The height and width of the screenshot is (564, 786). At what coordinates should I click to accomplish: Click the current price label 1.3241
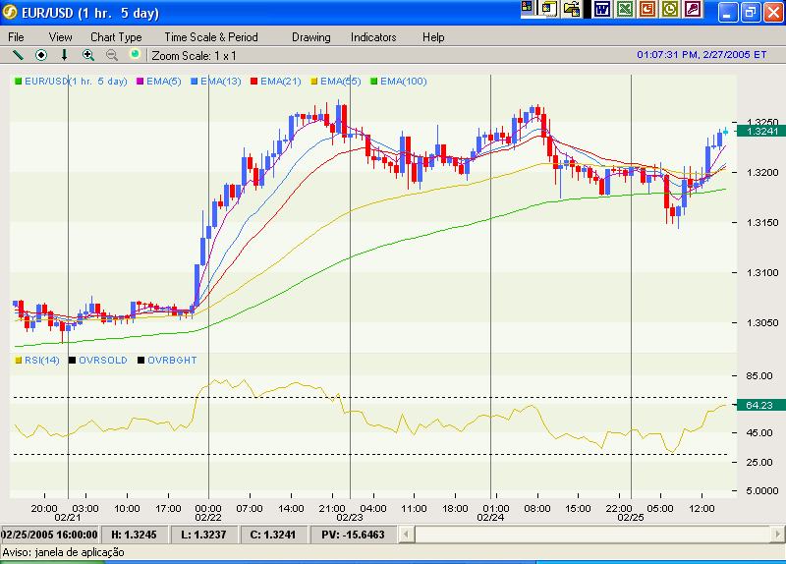pos(762,131)
